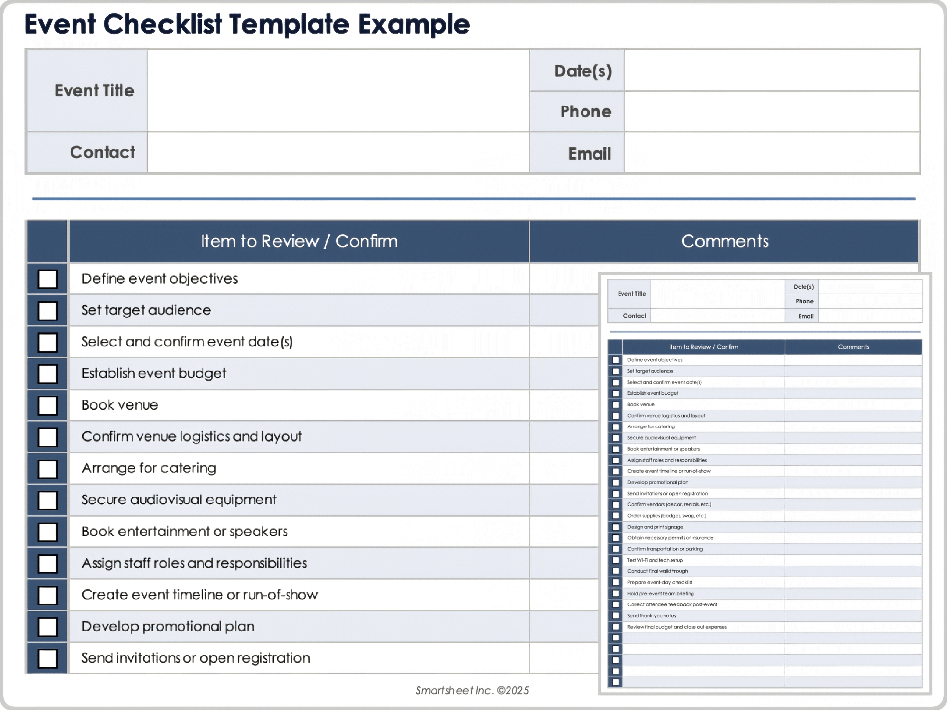Check the Send invitations or open registration box
This screenshot has width=947, height=710.
click(47, 658)
